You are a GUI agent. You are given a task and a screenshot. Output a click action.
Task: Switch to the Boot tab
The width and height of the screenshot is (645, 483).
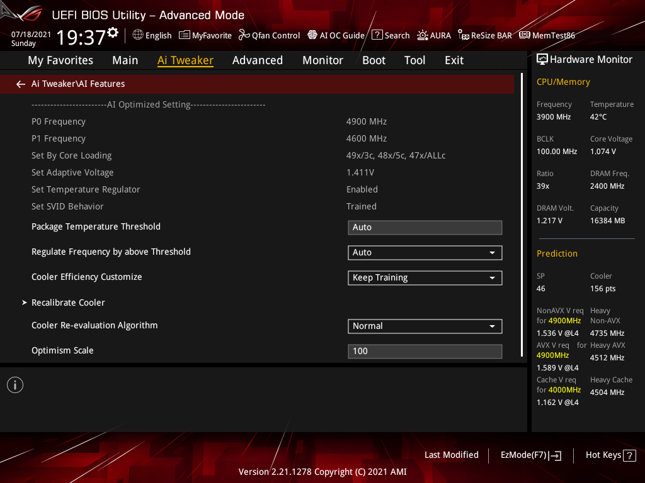pyautogui.click(x=374, y=60)
